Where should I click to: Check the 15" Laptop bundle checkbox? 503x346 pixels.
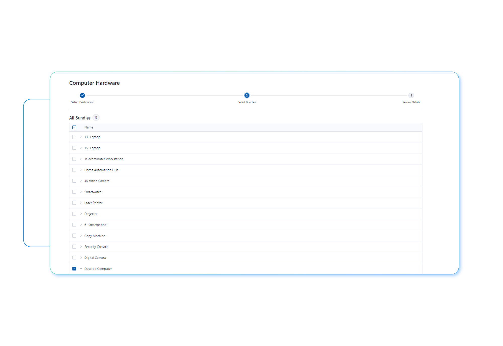[74, 148]
